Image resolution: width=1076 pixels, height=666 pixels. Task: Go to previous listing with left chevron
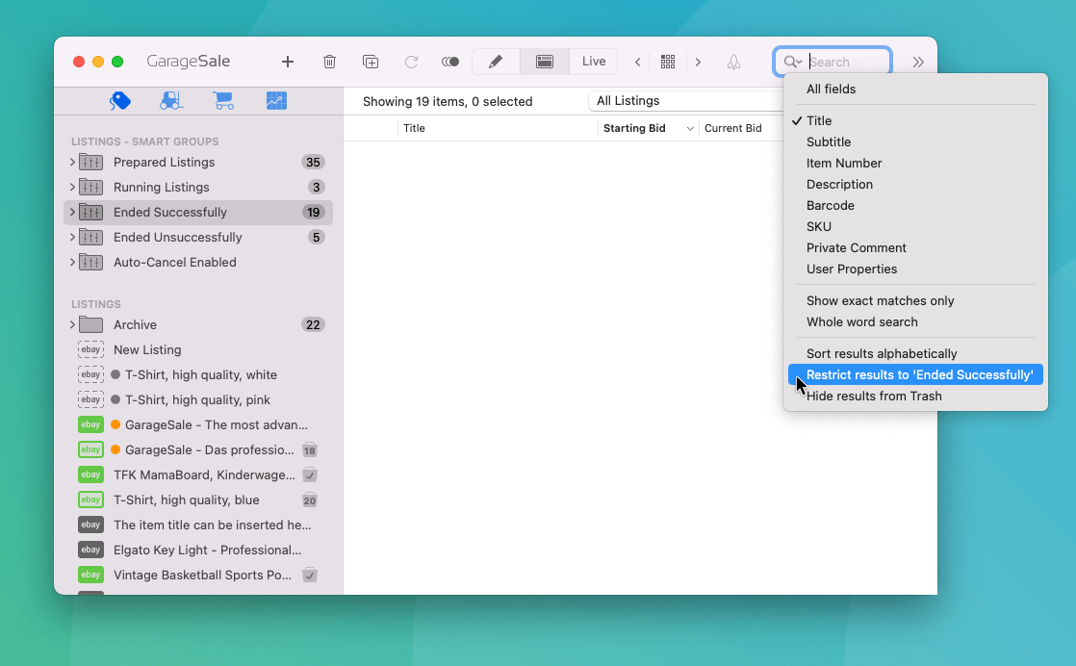(637, 62)
